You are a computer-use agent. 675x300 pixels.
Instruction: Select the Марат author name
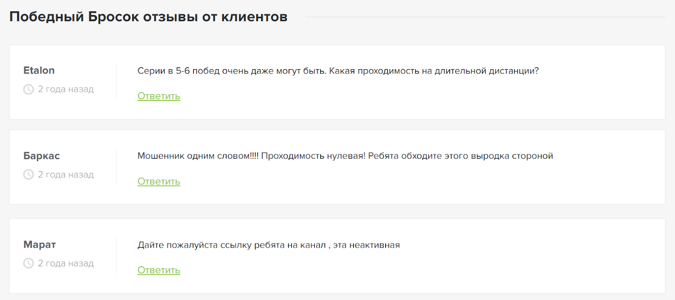(x=40, y=245)
